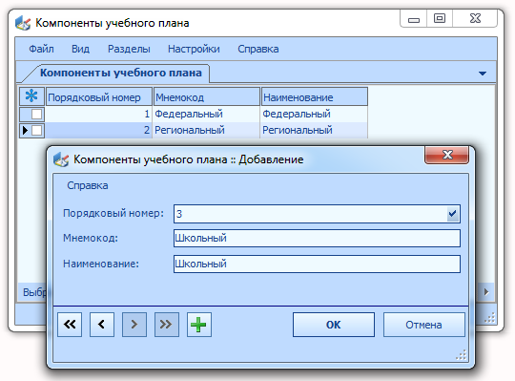Select cell with Порядковый номер 2
This screenshot has height=381, width=515.
point(99,130)
